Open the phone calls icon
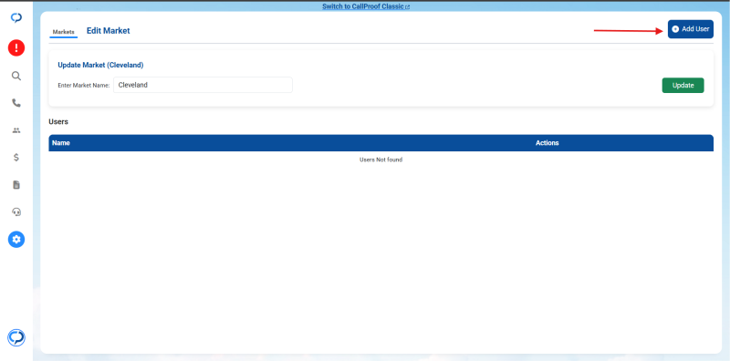 (16, 103)
